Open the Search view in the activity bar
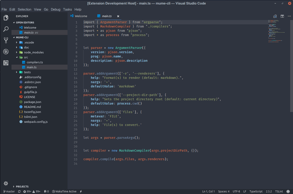The image size is (293, 194). click(6, 29)
